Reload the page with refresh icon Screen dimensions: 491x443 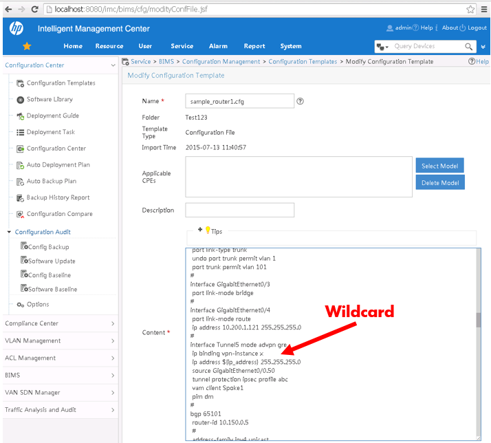tap(35, 10)
